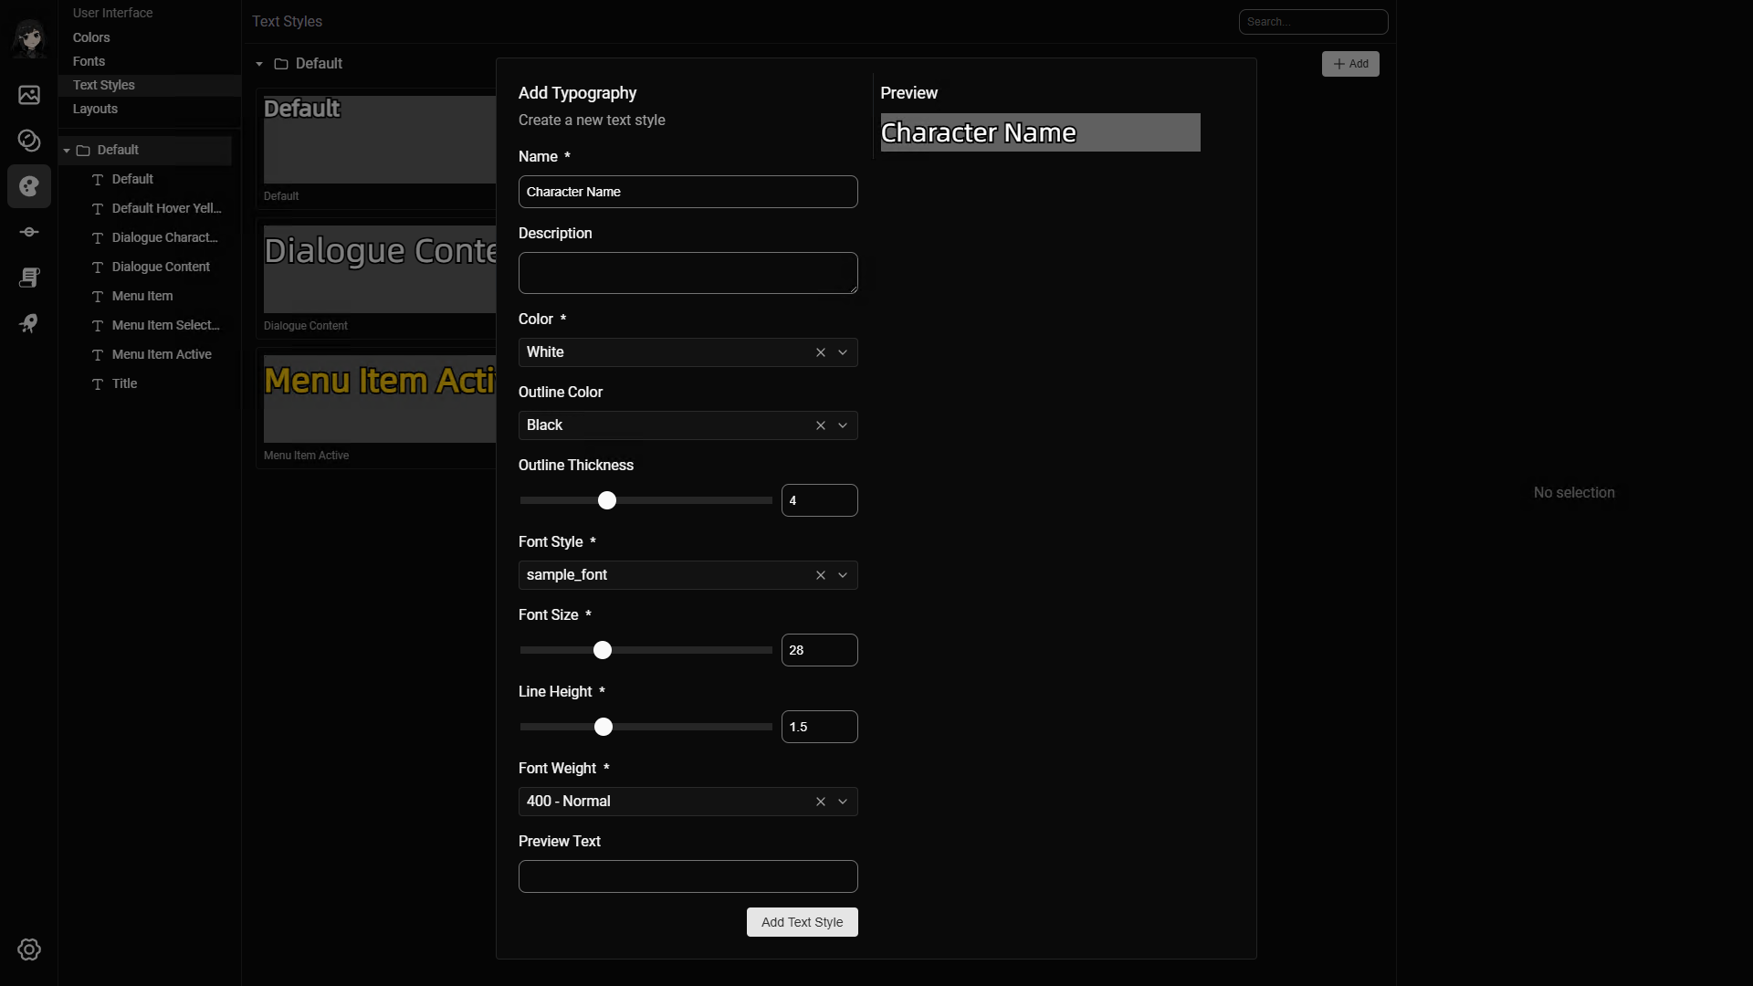Open the Font Weight dropdown
The height and width of the screenshot is (986, 1753).
coord(843,802)
